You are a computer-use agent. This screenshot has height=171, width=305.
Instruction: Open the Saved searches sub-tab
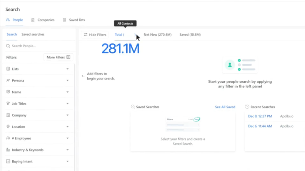click(x=33, y=34)
